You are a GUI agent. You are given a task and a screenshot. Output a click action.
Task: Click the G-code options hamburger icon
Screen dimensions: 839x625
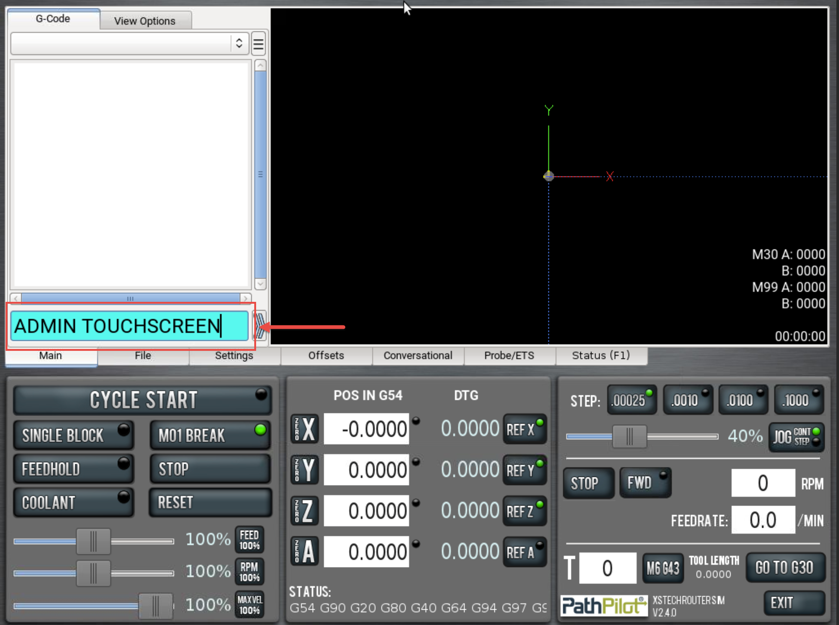(258, 43)
